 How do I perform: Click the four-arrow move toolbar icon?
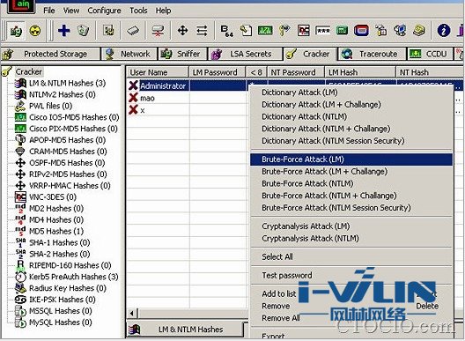click(x=182, y=31)
